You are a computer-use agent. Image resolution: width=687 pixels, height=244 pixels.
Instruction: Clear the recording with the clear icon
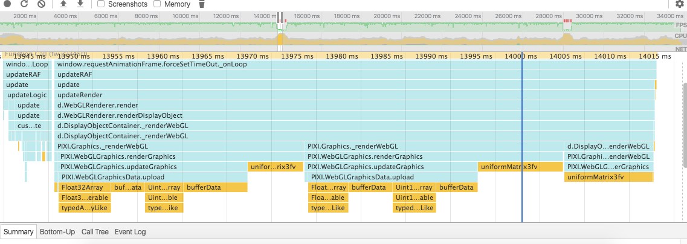[x=41, y=4]
